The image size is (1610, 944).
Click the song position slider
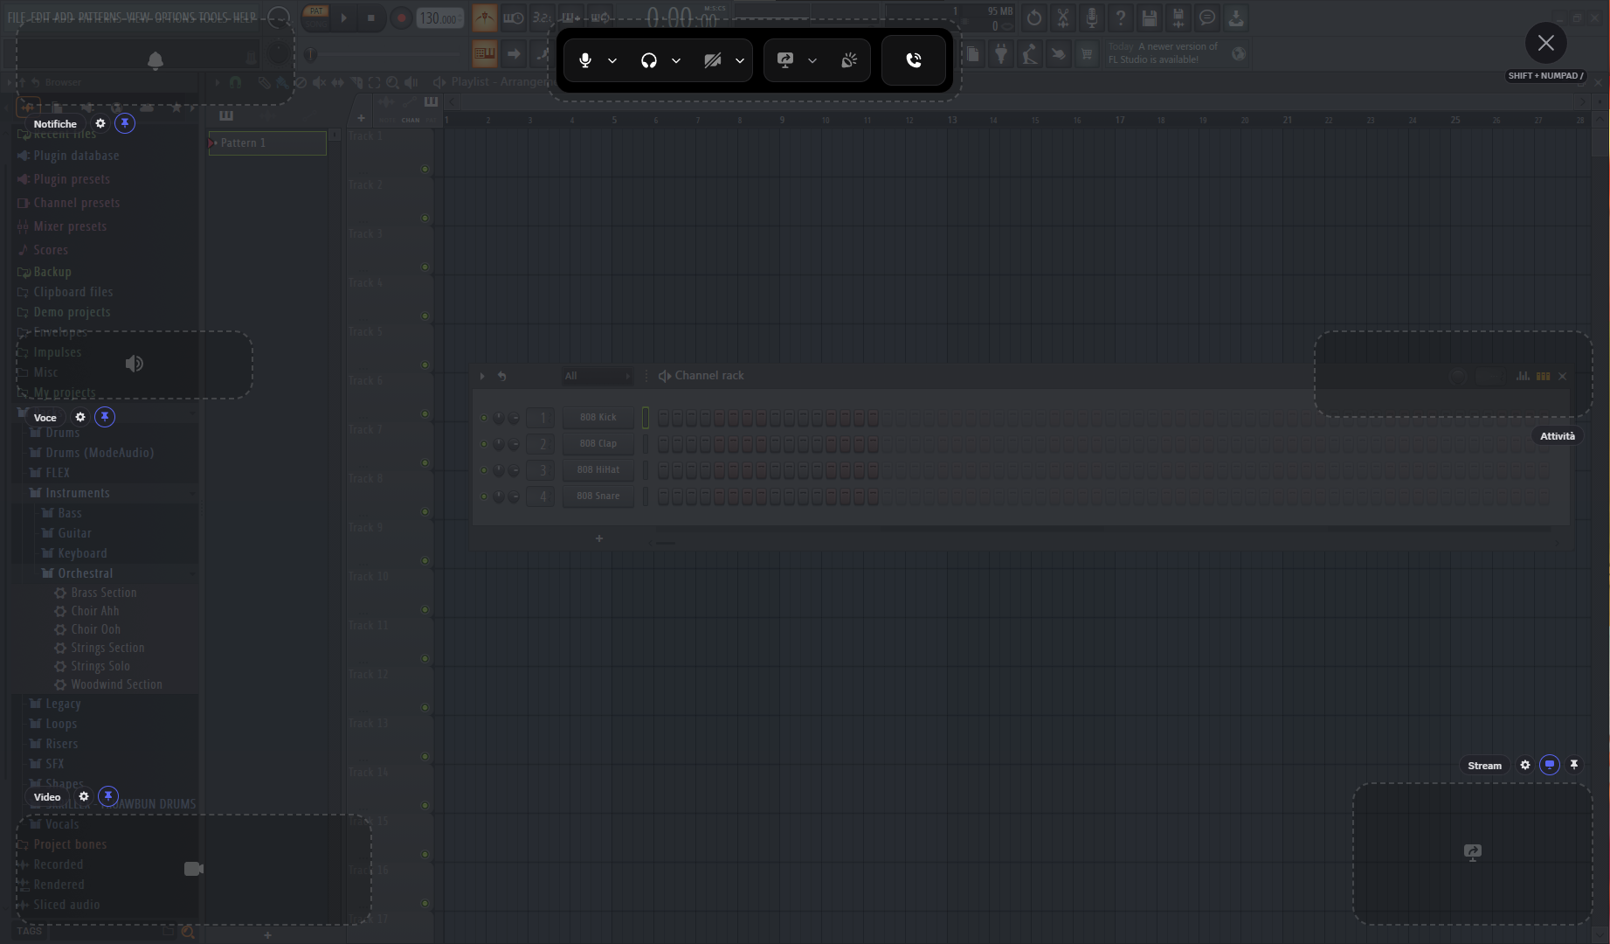pos(384,54)
